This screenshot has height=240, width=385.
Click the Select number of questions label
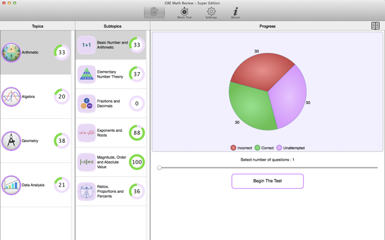tap(268, 159)
